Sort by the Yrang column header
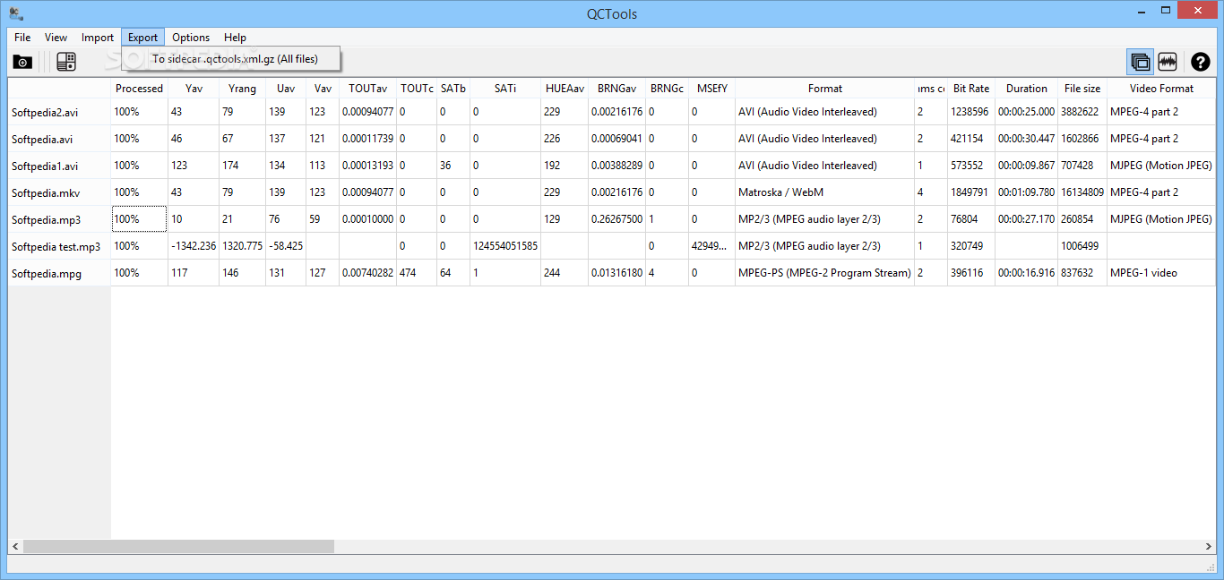This screenshot has height=580, width=1224. pos(242,89)
